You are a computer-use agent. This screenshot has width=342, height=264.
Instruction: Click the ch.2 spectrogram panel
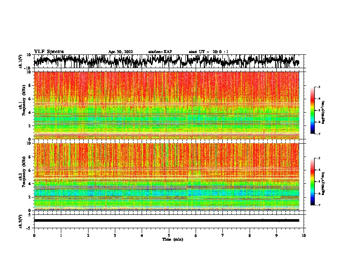(x=166, y=177)
